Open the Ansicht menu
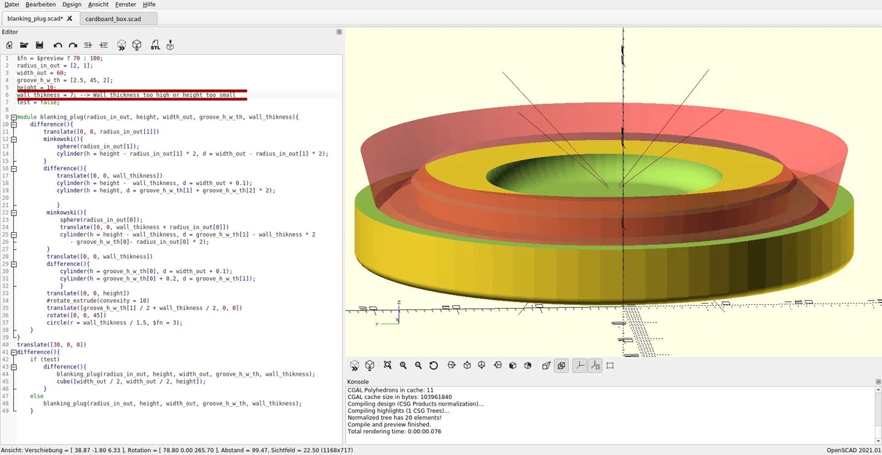882x455 pixels. coord(98,4)
